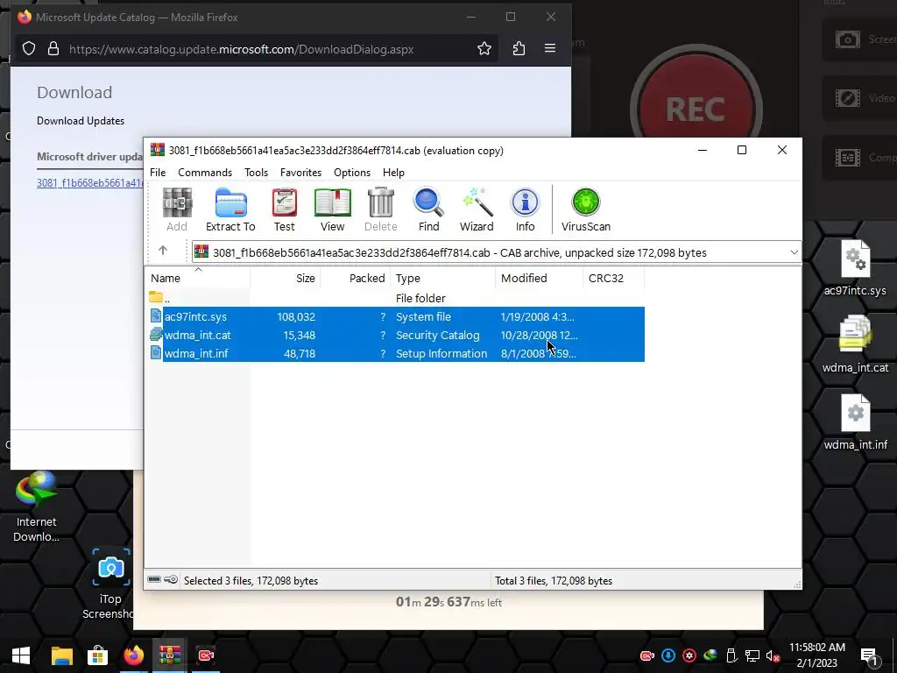Click the WinRAR taskbar button
897x673 pixels.
click(169, 655)
